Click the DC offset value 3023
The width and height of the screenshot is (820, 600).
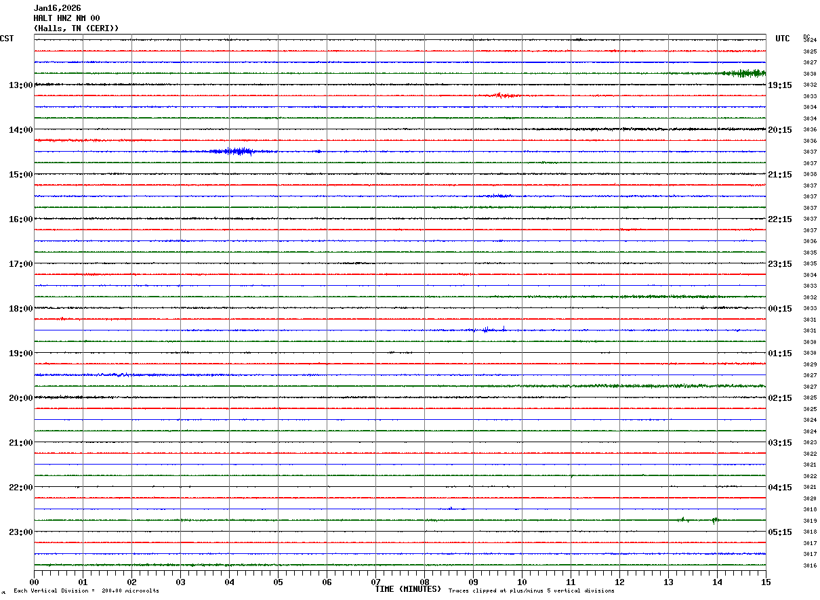810,443
